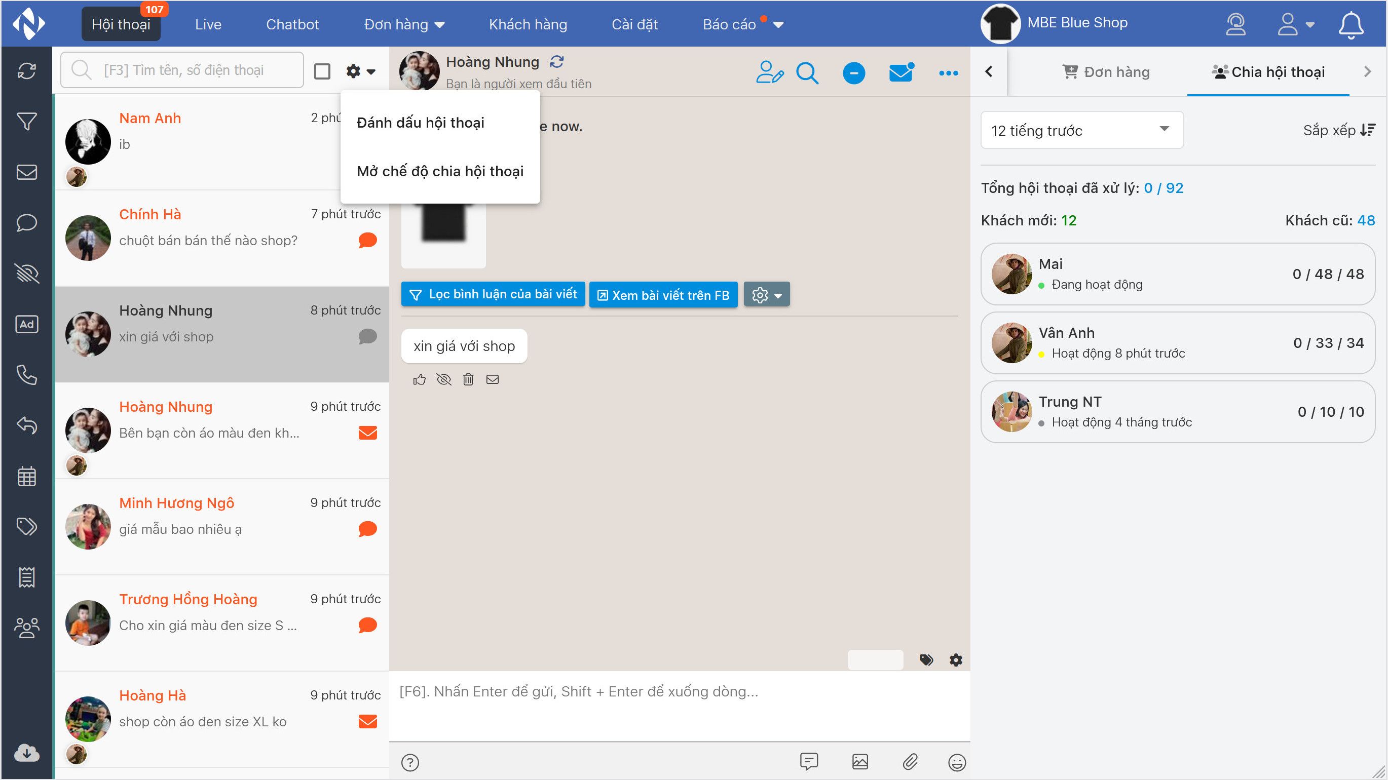Open the '12 tiếng trước' time dropdown

pos(1081,130)
